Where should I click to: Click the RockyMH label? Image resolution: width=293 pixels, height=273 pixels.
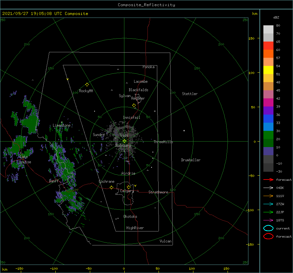[x=86, y=91]
